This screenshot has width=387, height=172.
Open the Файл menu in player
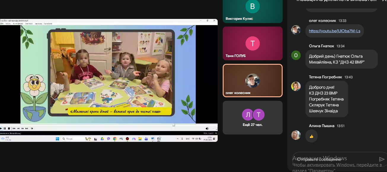[1, 23]
